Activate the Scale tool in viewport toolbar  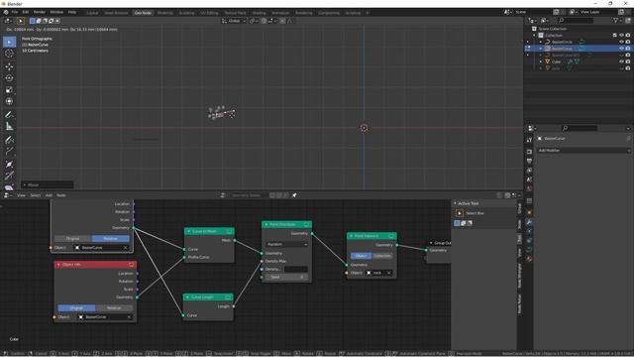(x=9, y=90)
